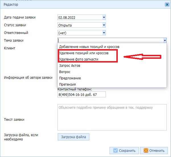Click the Отменить button
This screenshot has width=171, height=157.
coord(154,151)
